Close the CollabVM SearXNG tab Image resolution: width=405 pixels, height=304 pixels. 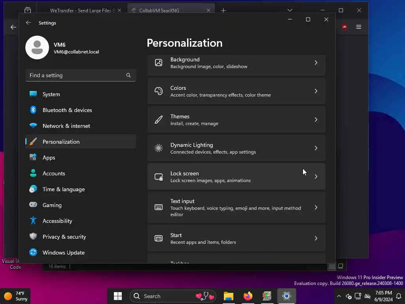208,10
